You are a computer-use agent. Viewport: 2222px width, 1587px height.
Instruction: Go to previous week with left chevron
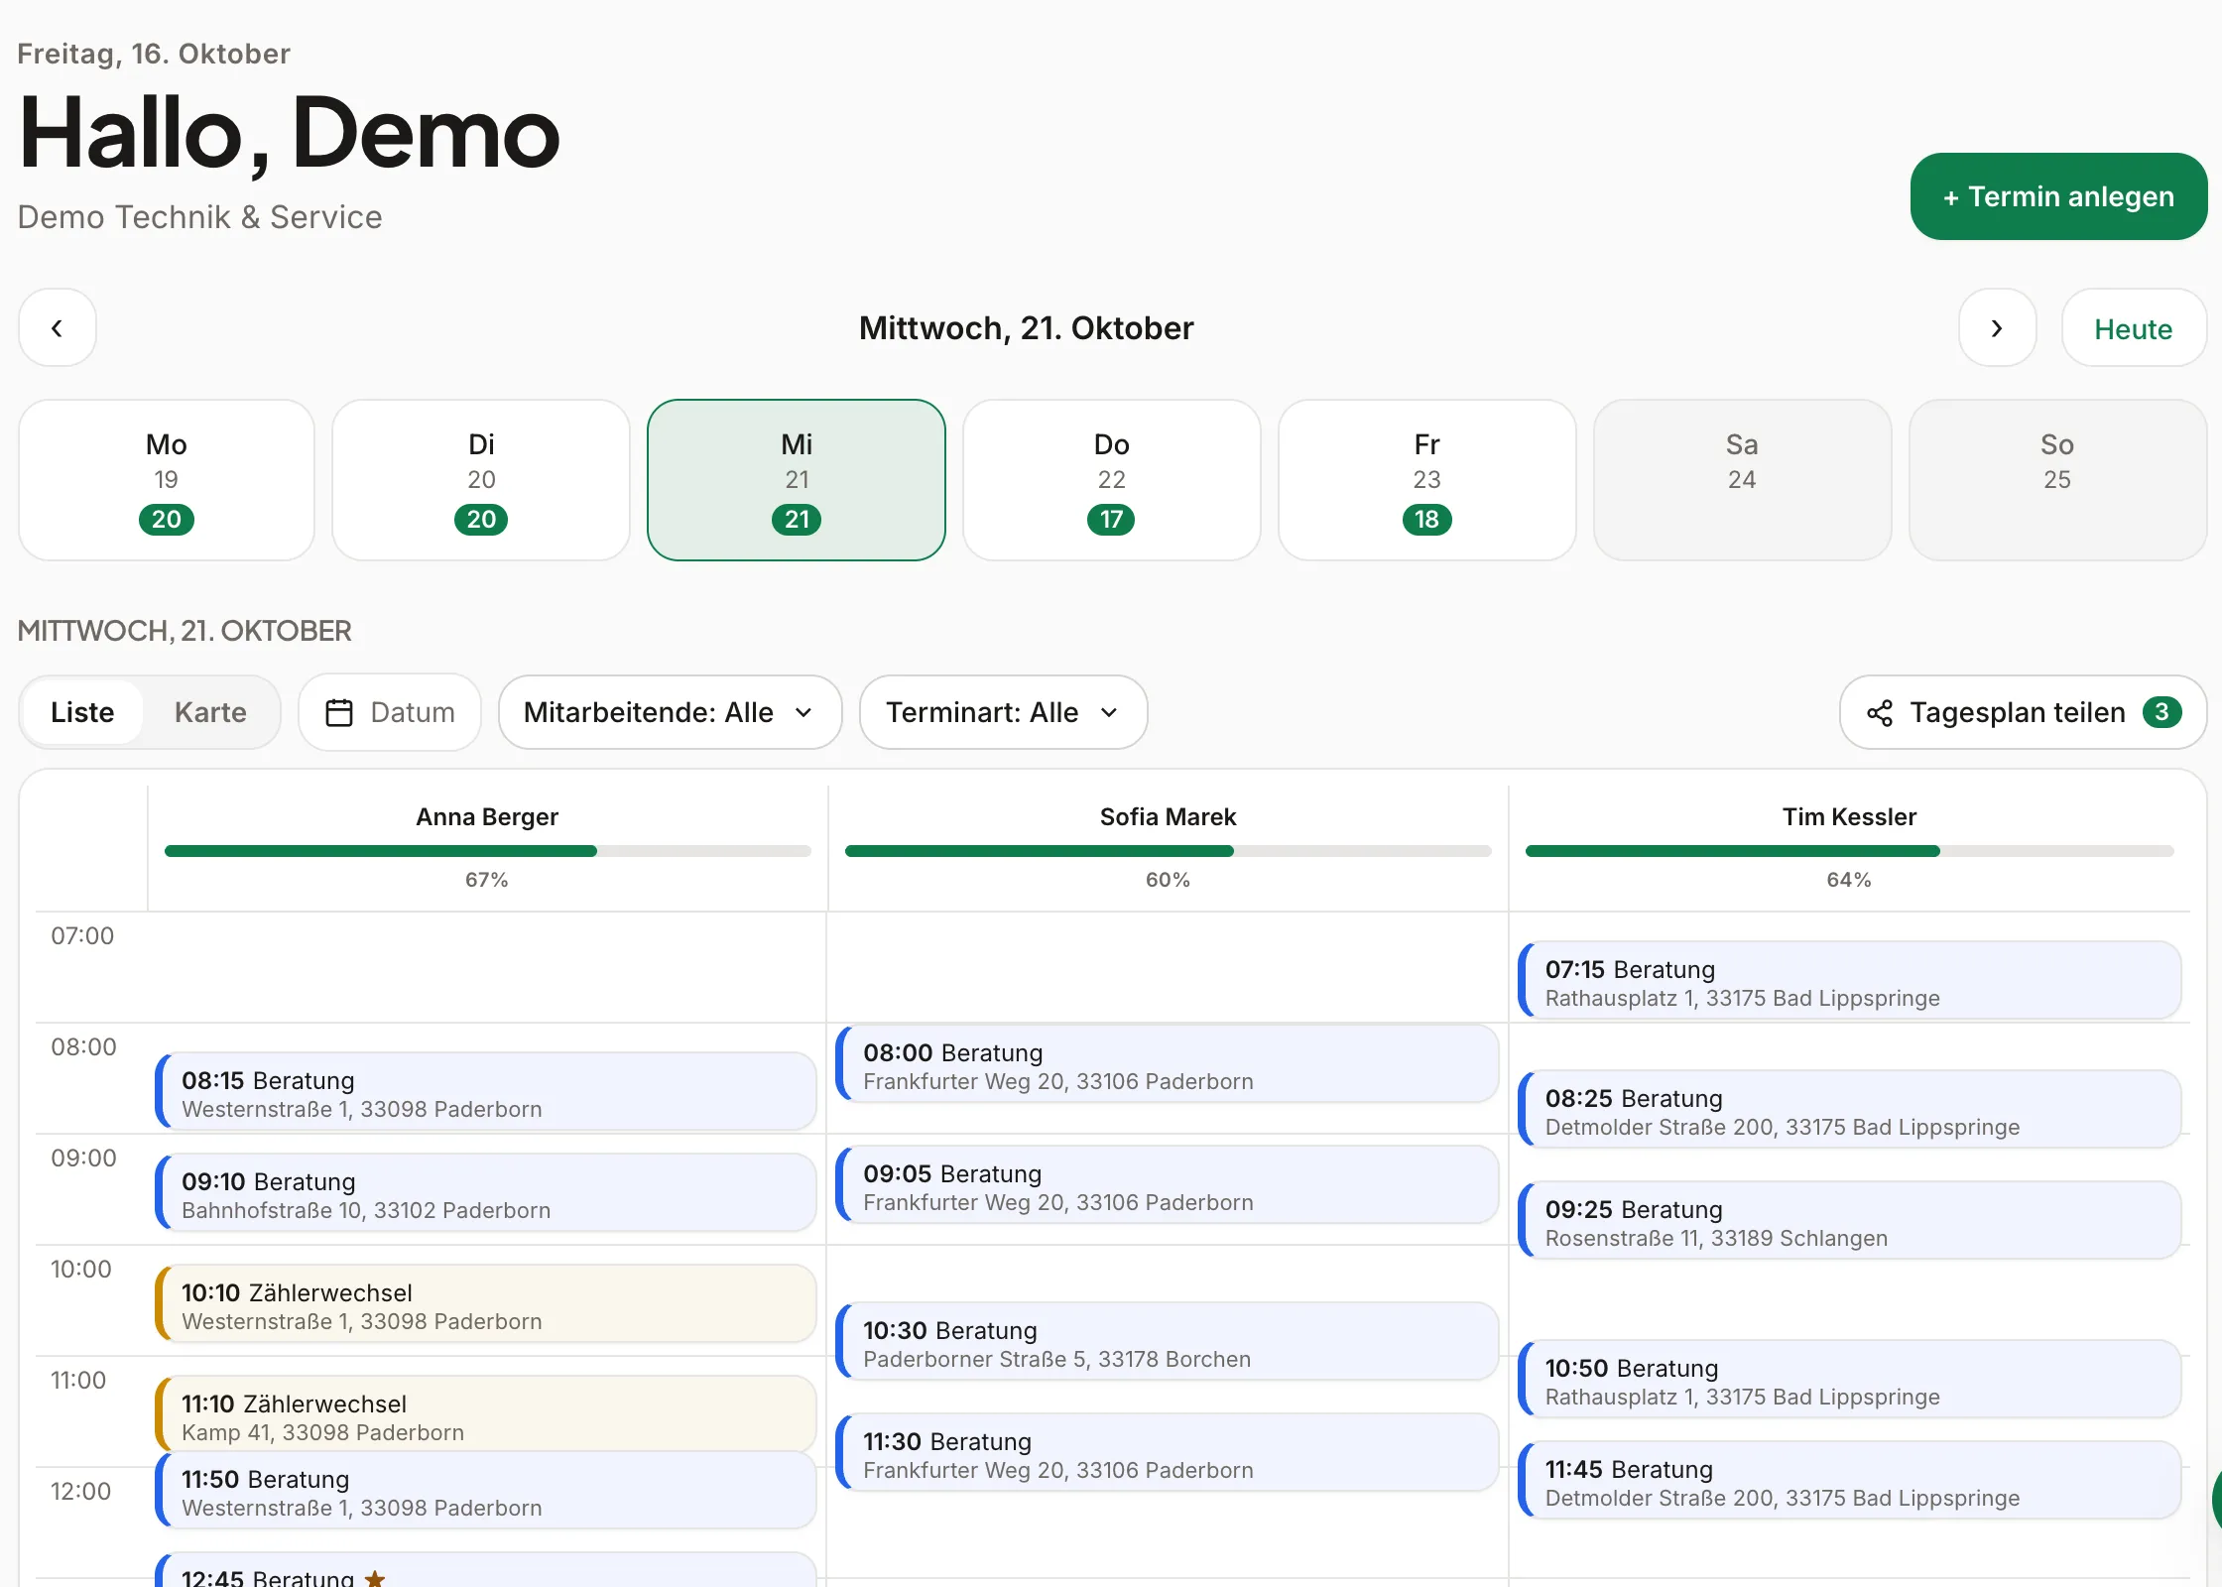point(58,328)
